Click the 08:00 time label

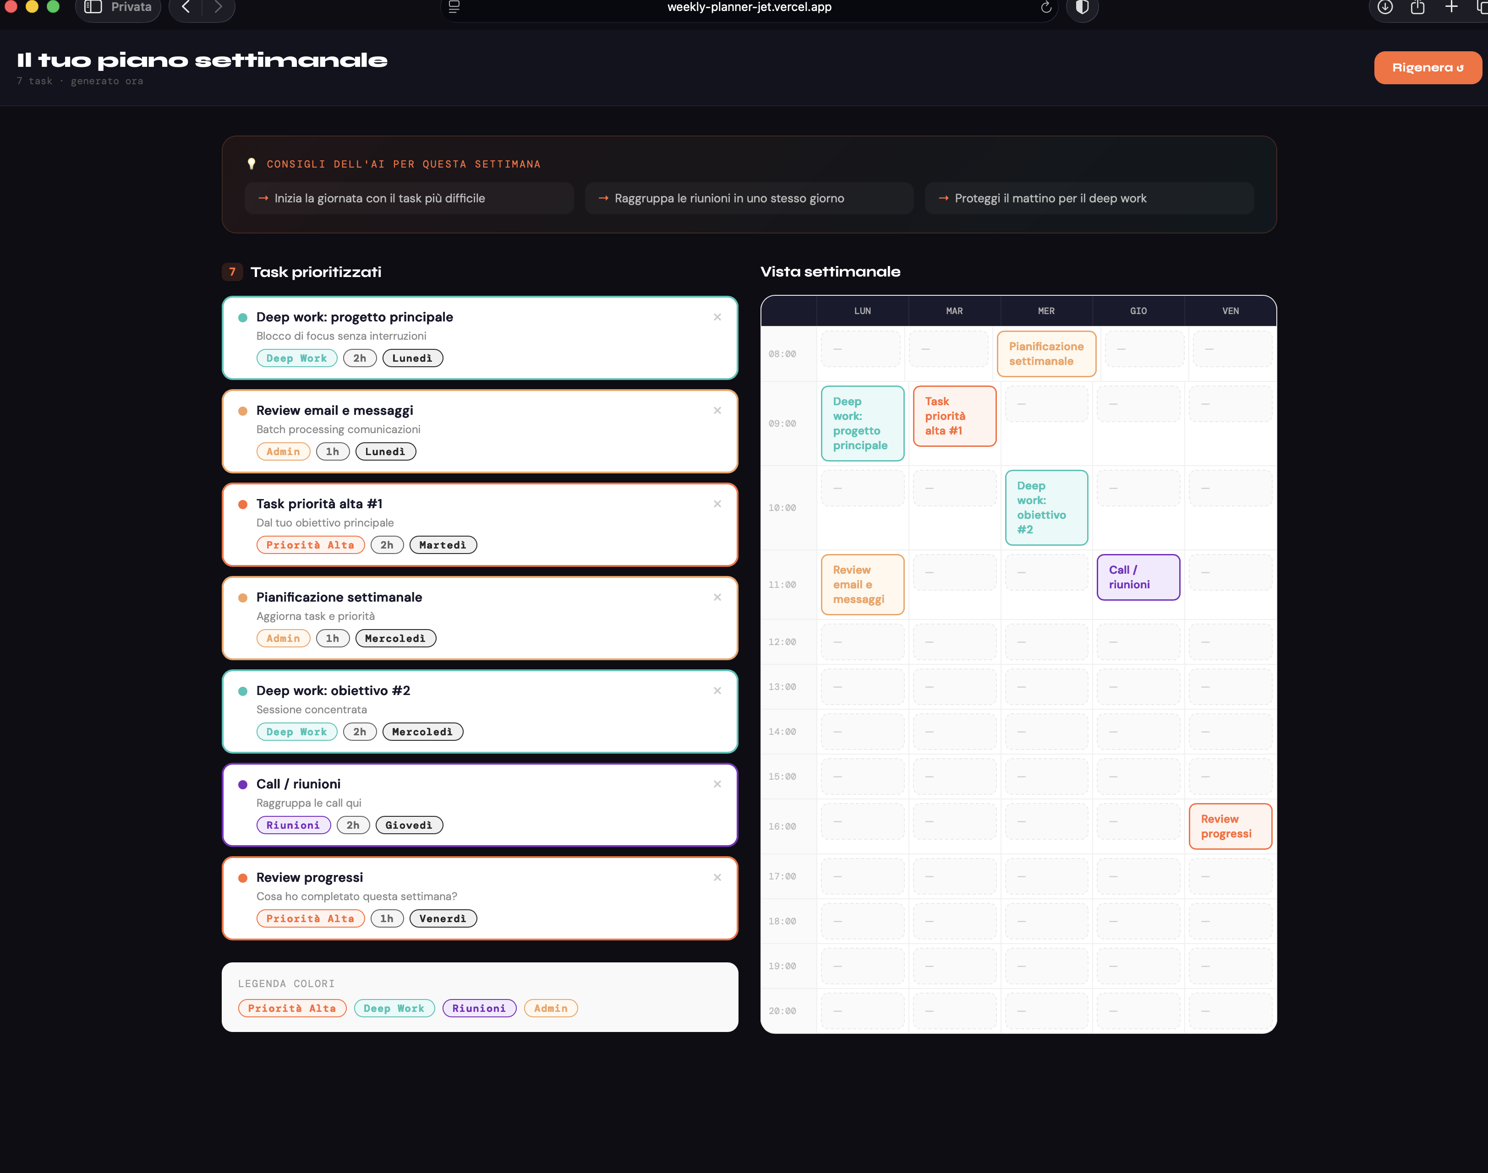pos(782,354)
